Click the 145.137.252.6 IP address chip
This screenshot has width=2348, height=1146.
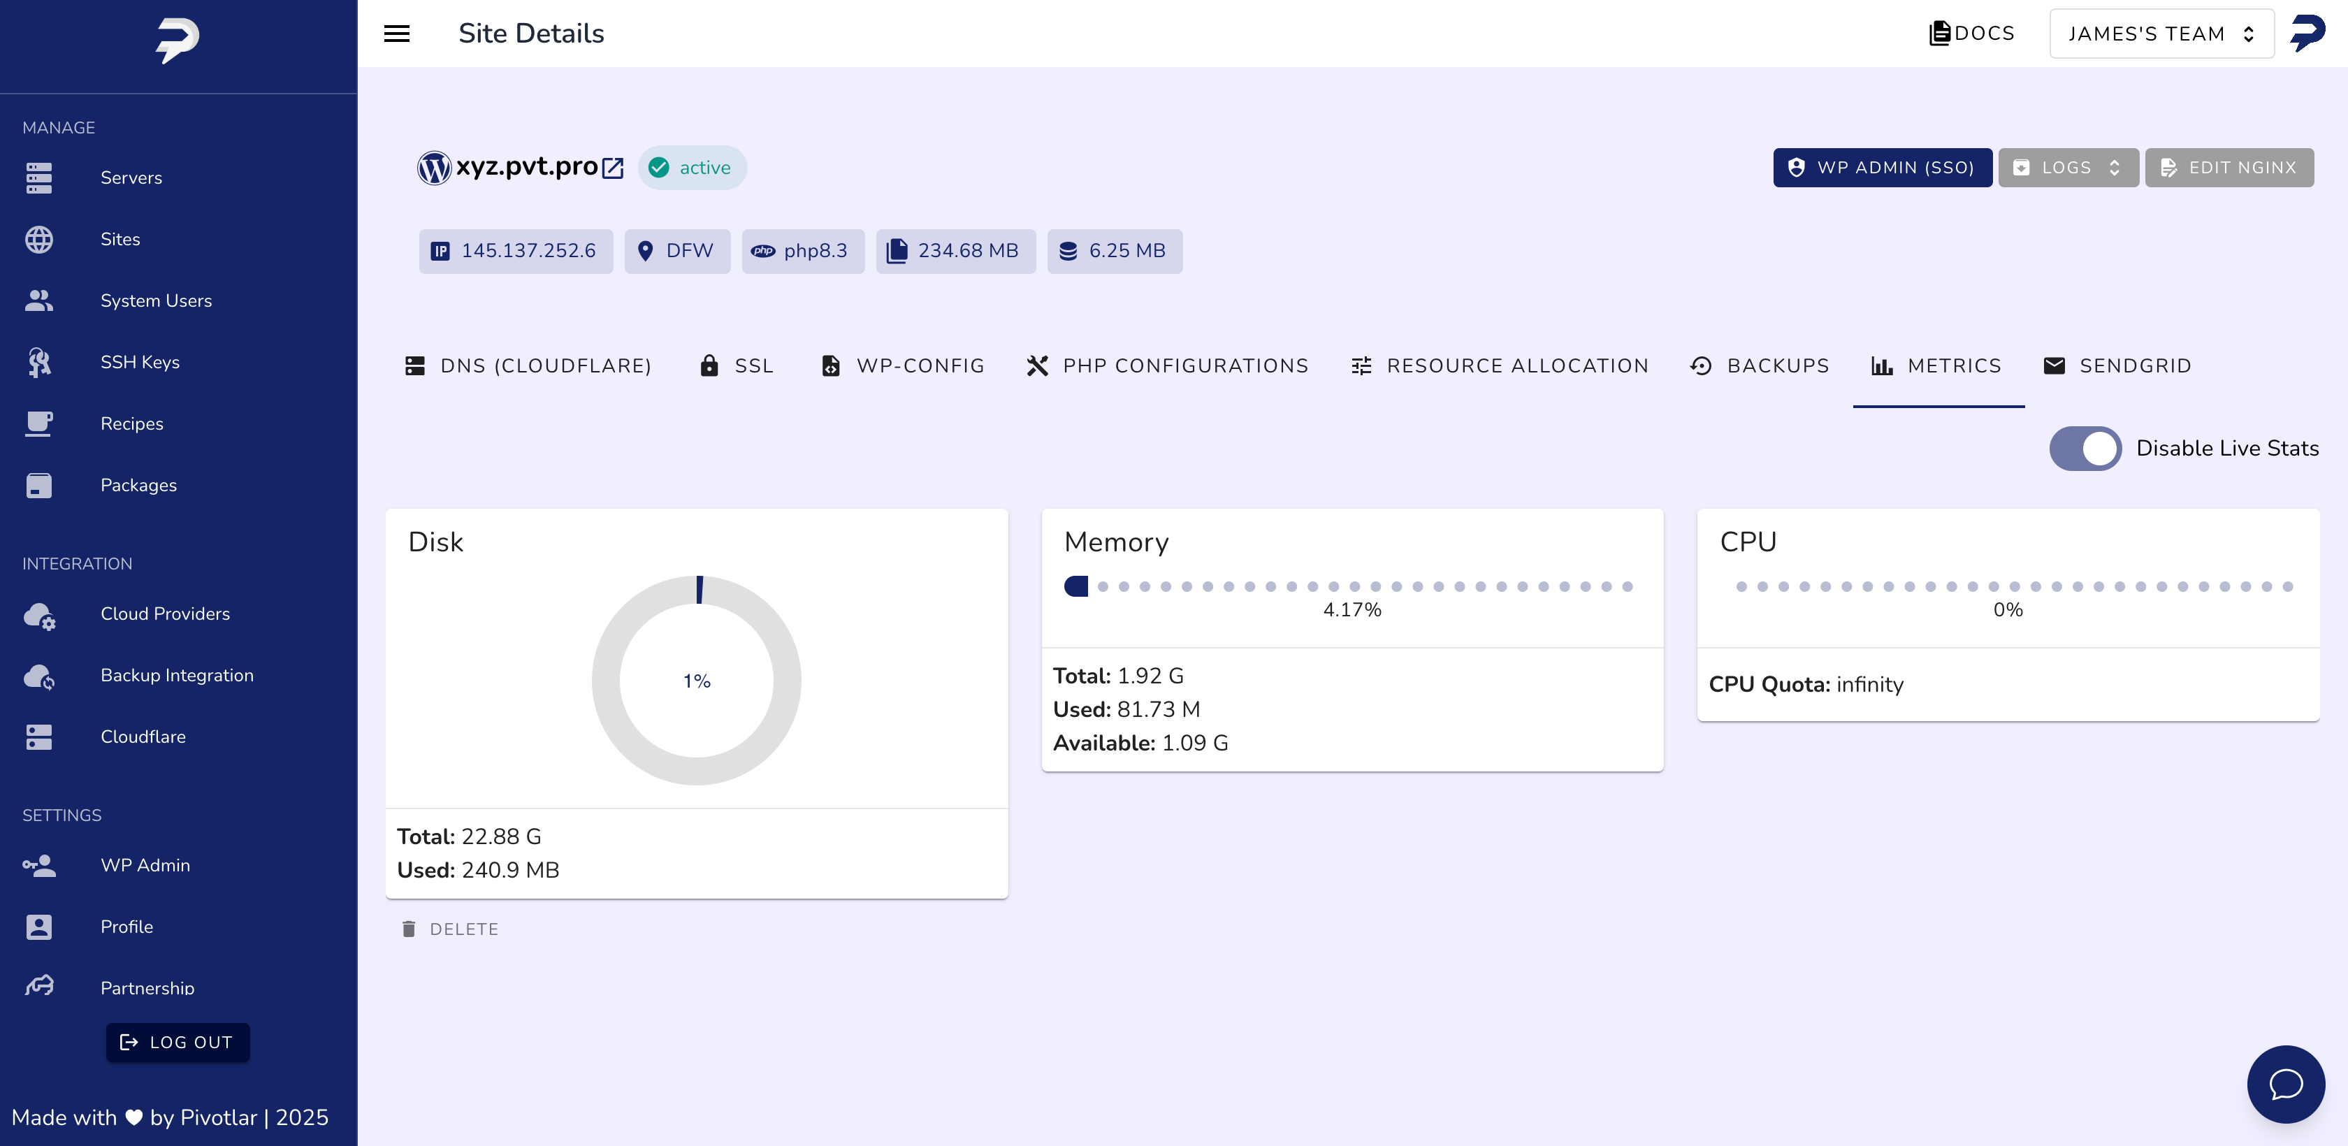(x=516, y=251)
